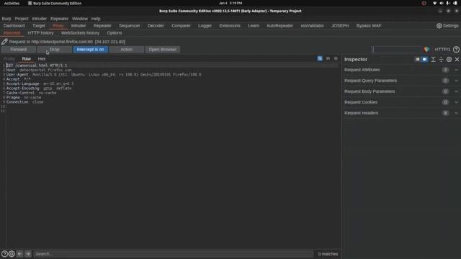Select the Hex view tab
The width and height of the screenshot is (461, 259).
pos(42,59)
